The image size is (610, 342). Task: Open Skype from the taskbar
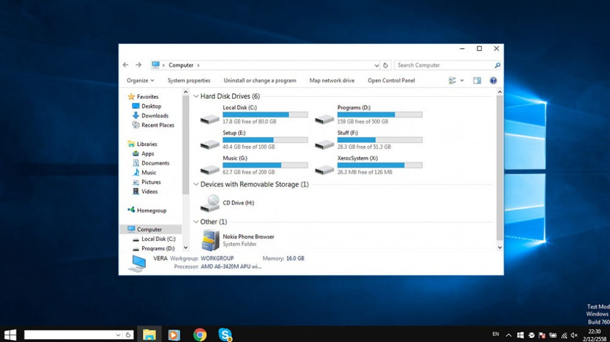click(x=225, y=335)
